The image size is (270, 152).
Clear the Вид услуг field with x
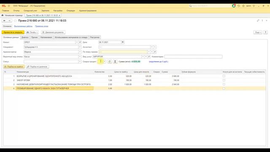[146, 57]
